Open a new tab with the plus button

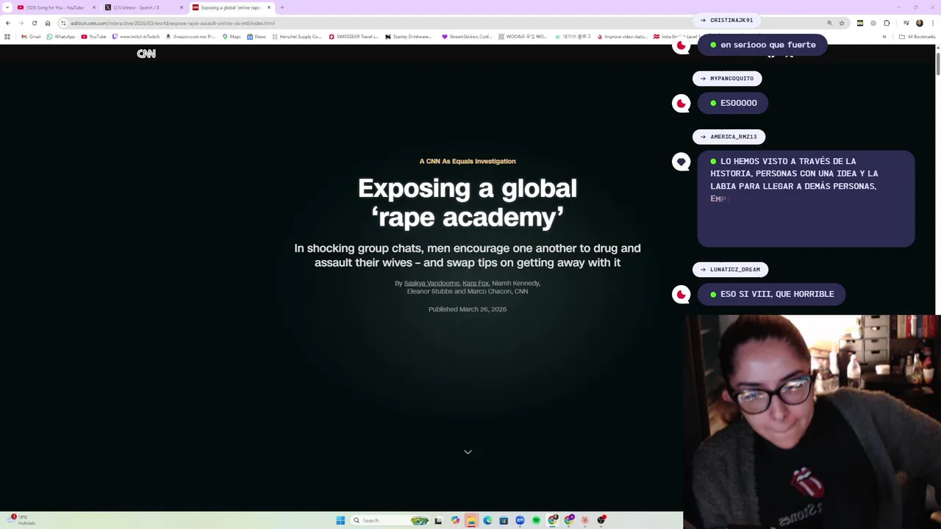(282, 7)
